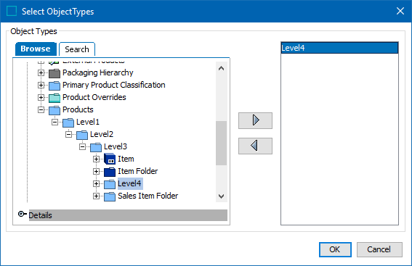Select the Browse tab
This screenshot has width=412, height=266.
[x=36, y=49]
